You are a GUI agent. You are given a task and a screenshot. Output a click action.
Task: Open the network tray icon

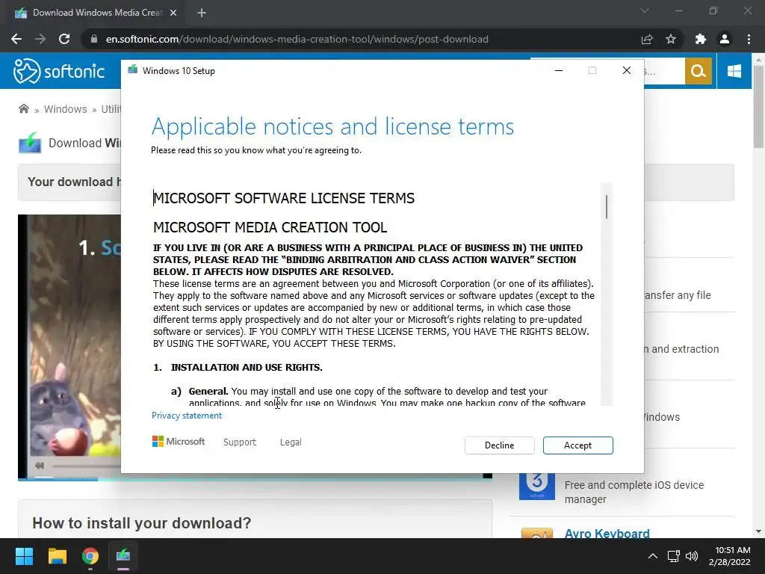click(x=674, y=556)
